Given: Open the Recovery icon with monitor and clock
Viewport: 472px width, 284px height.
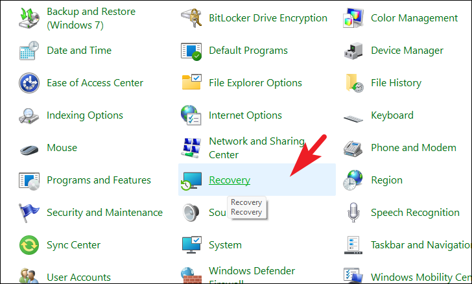Looking at the screenshot, I should pyautogui.click(x=191, y=180).
